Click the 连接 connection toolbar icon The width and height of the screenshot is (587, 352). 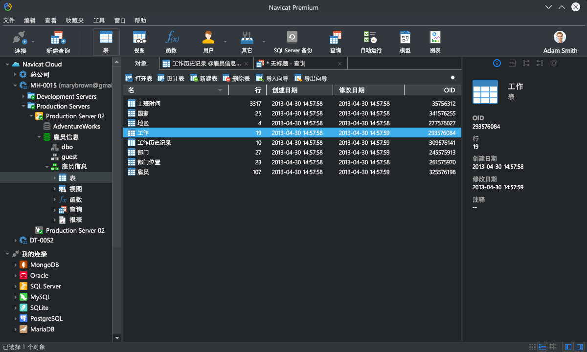20,38
